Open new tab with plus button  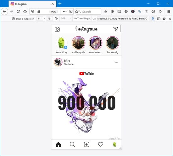coord(60,4)
